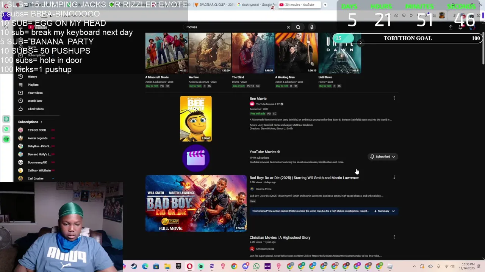Open A Working Man movie poster
Image resolution: width=485 pixels, height=272 pixels.
[x=296, y=53]
